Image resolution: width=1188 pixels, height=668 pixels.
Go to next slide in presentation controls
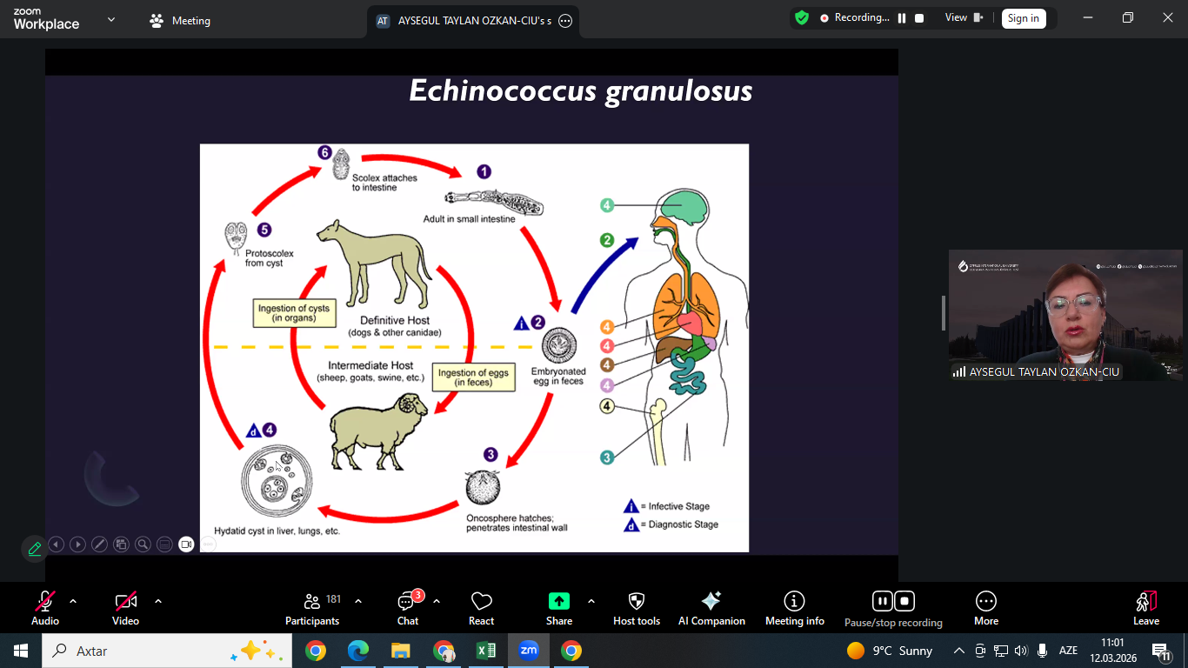coord(77,544)
